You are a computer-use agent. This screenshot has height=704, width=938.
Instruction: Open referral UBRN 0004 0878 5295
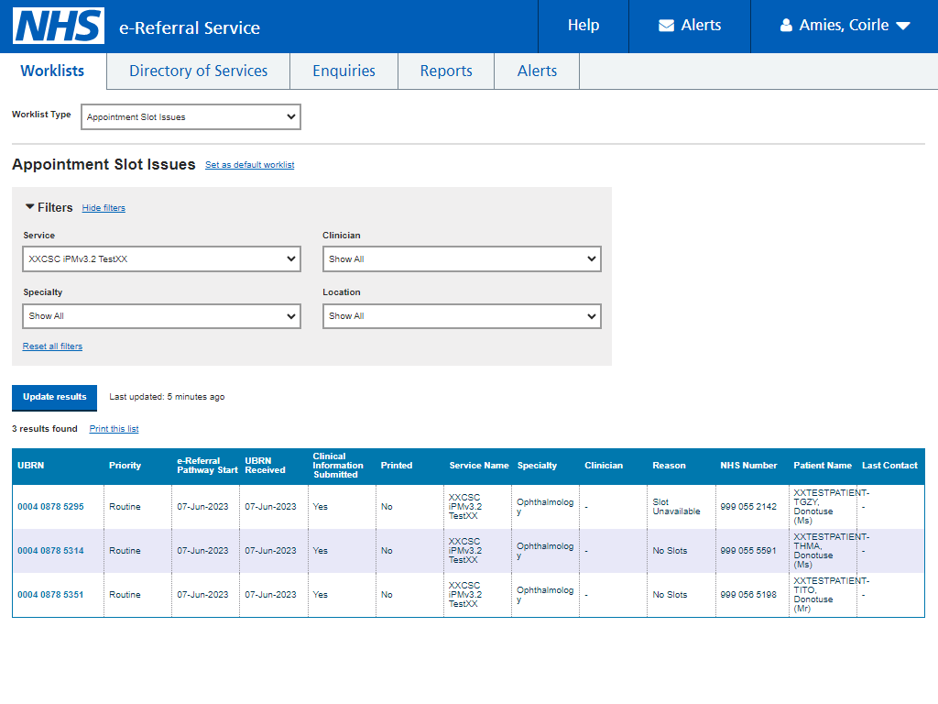pos(51,506)
